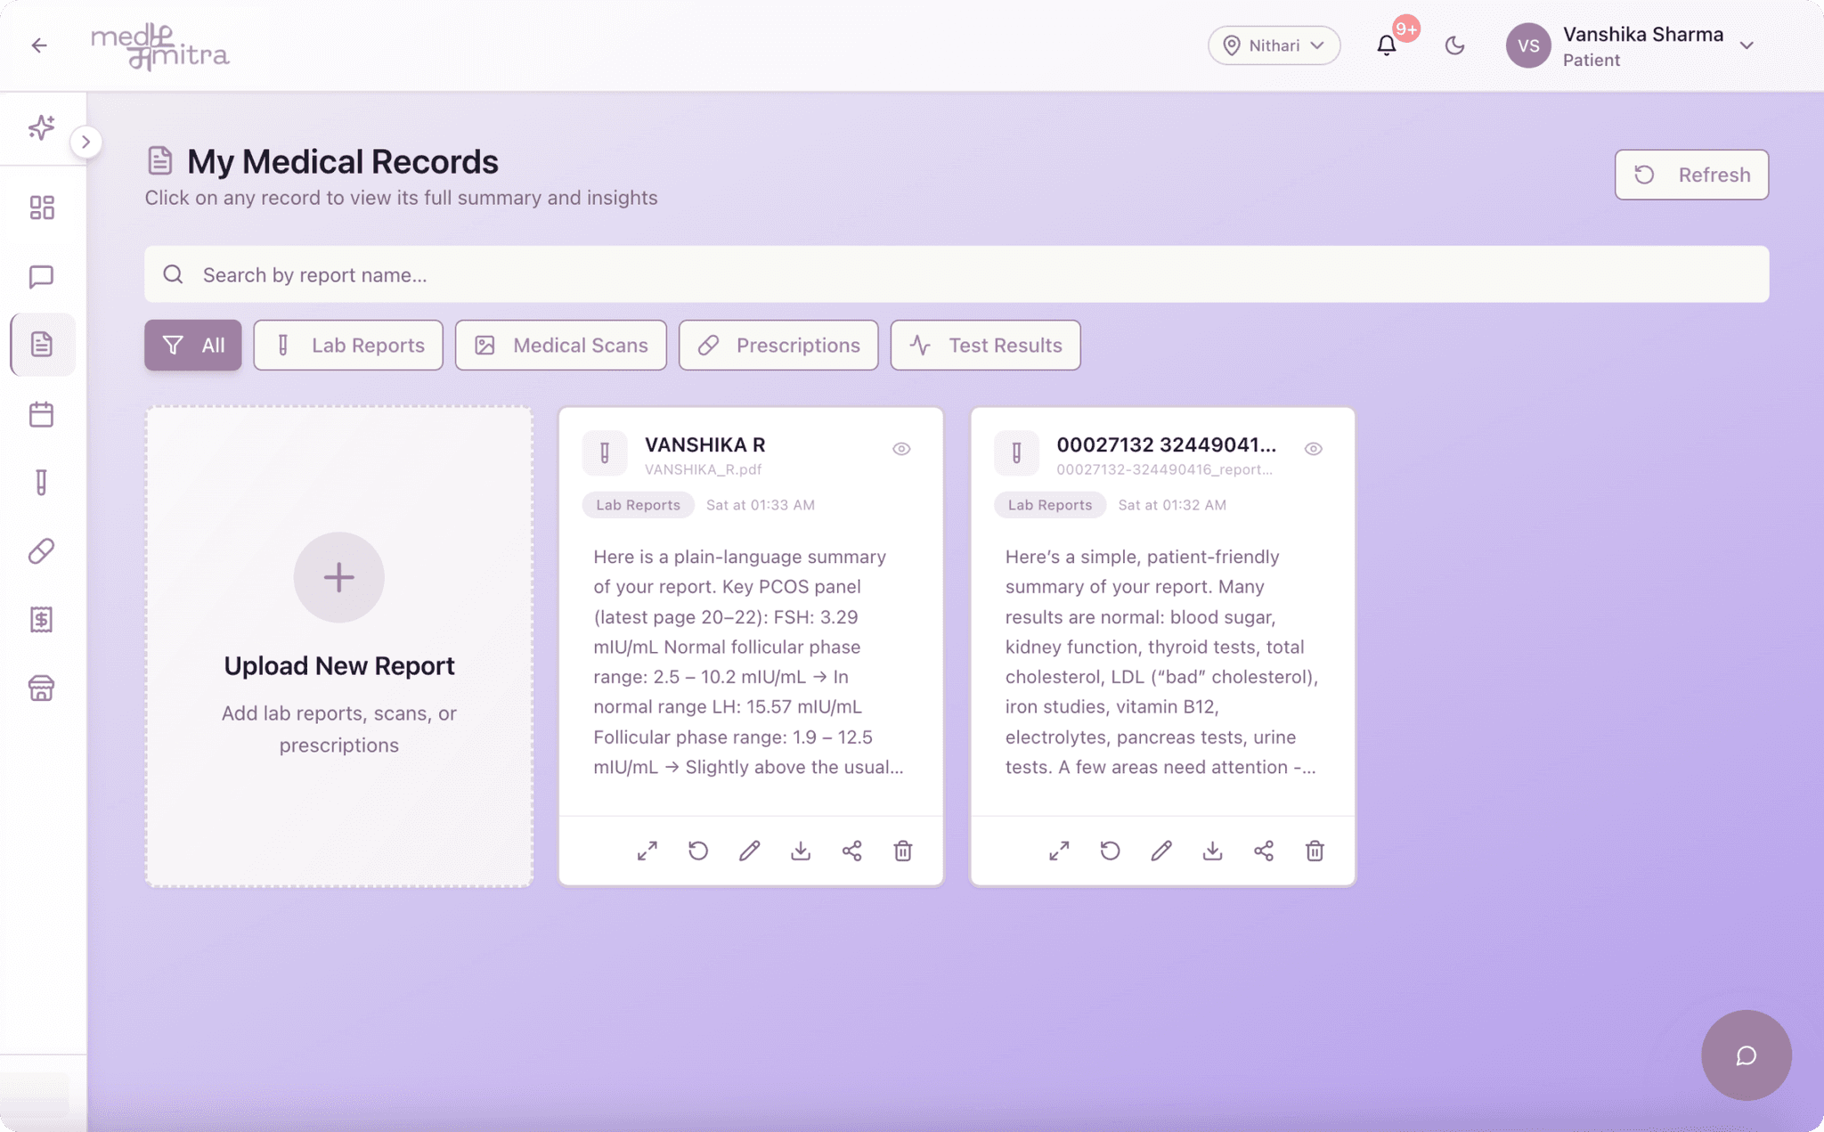The image size is (1824, 1132).
Task: Open the Nithari location dropdown
Action: pos(1274,45)
